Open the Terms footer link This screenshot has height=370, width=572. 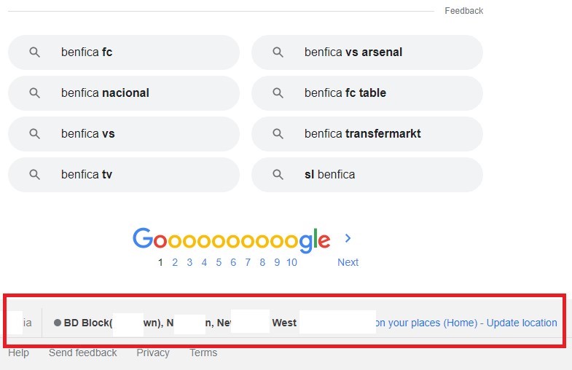[x=203, y=353]
